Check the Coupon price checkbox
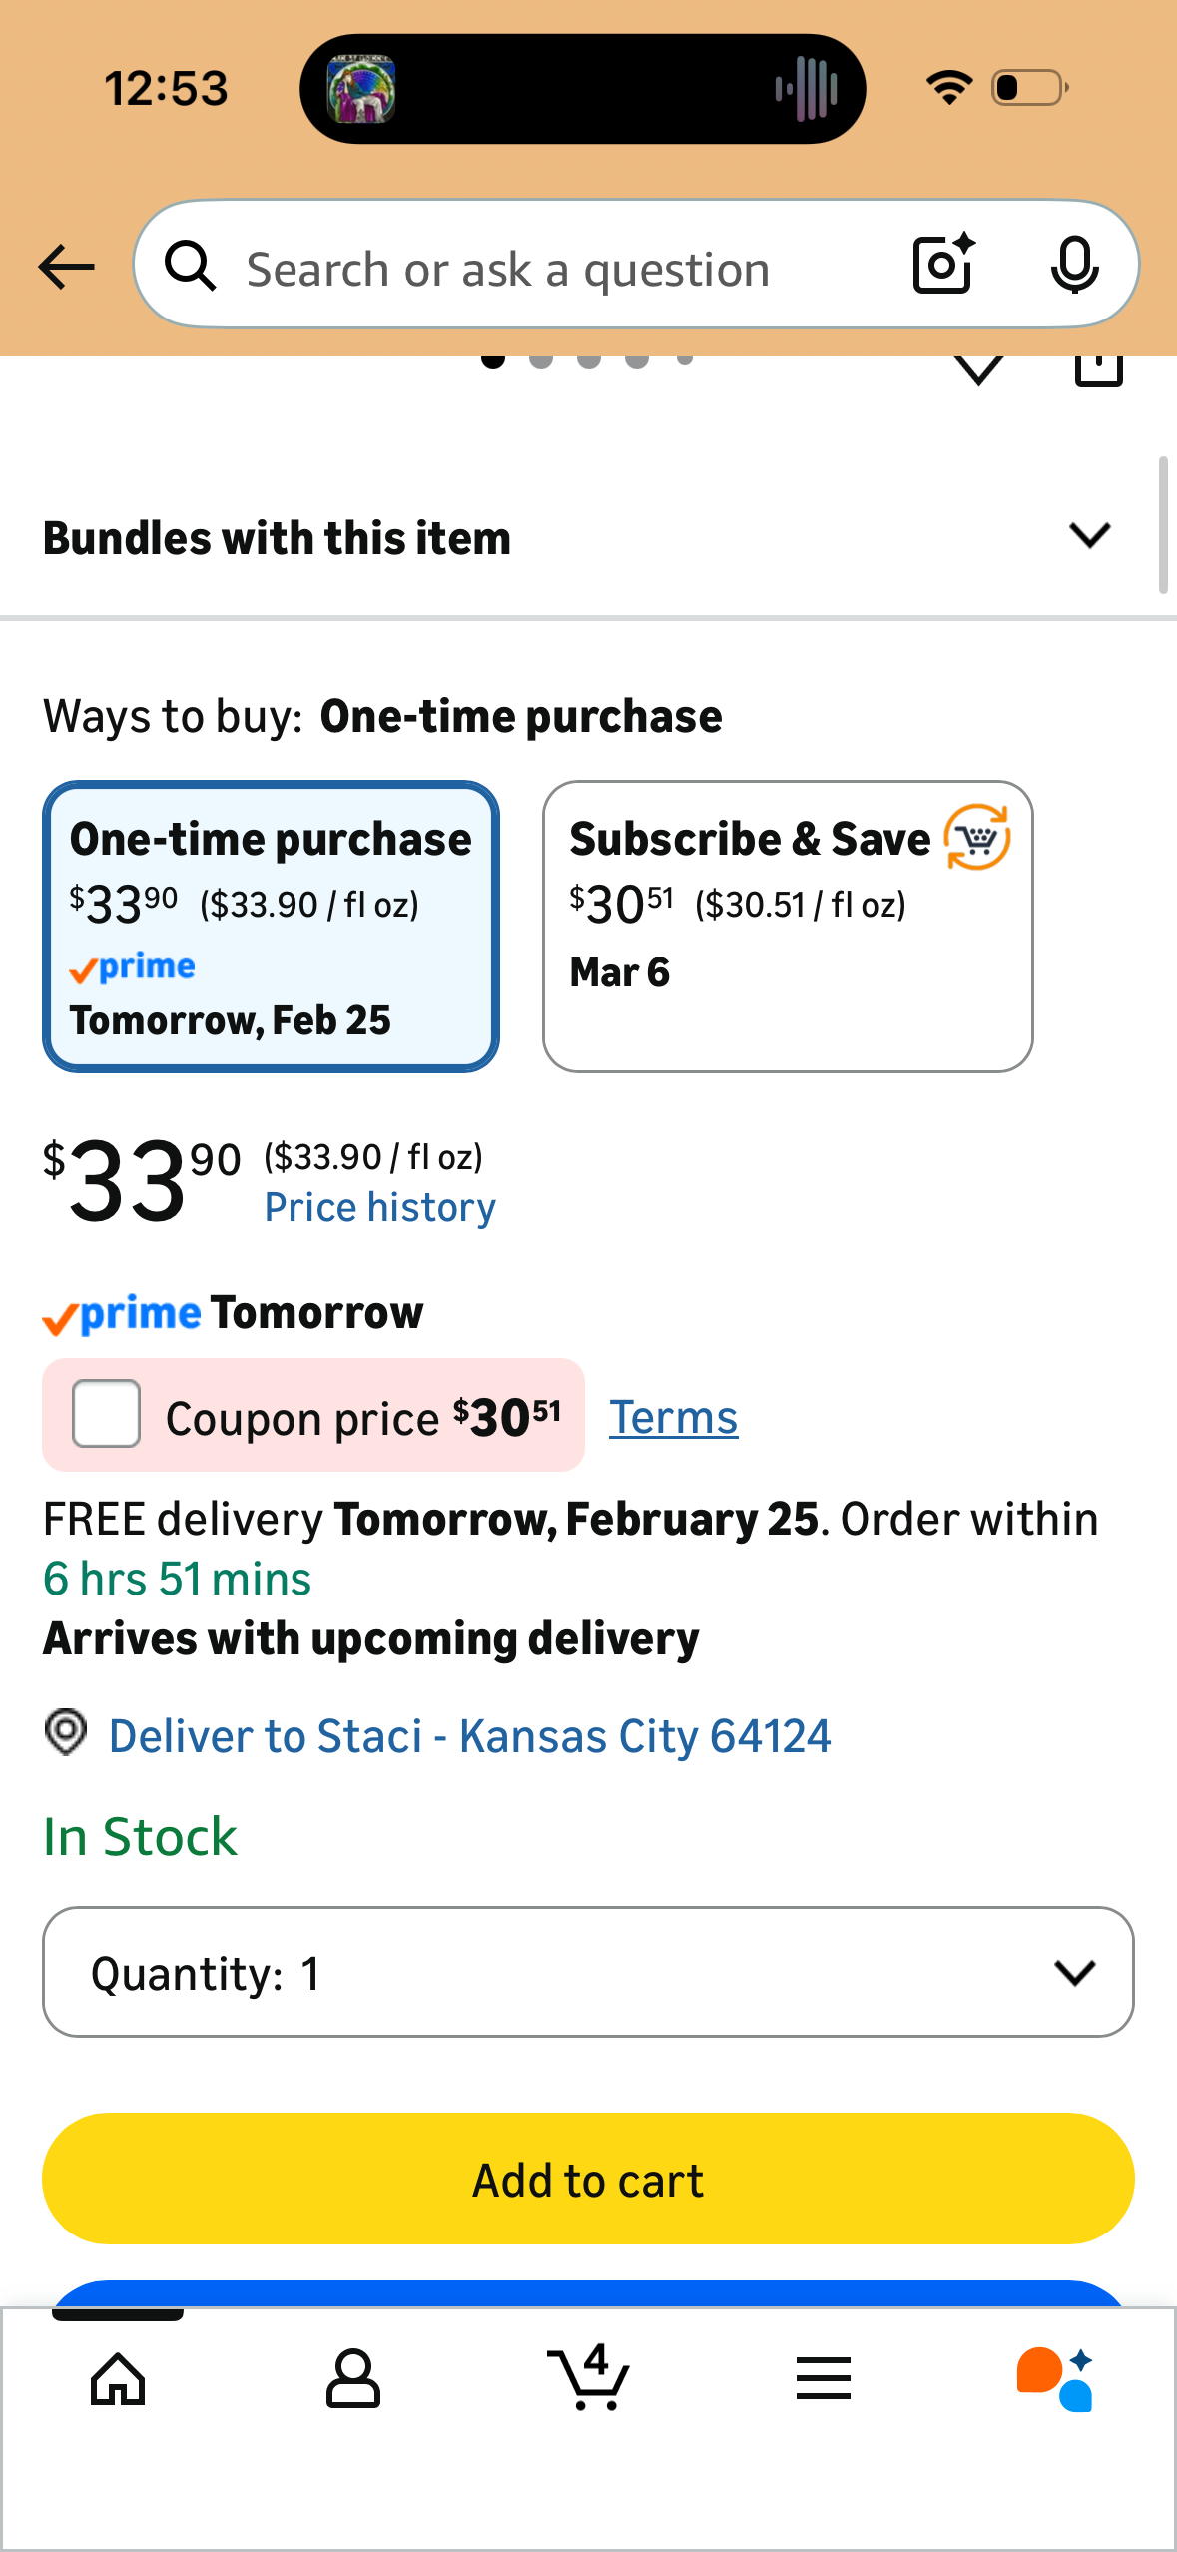Viewport: 1177px width, 2552px height. tap(106, 1414)
